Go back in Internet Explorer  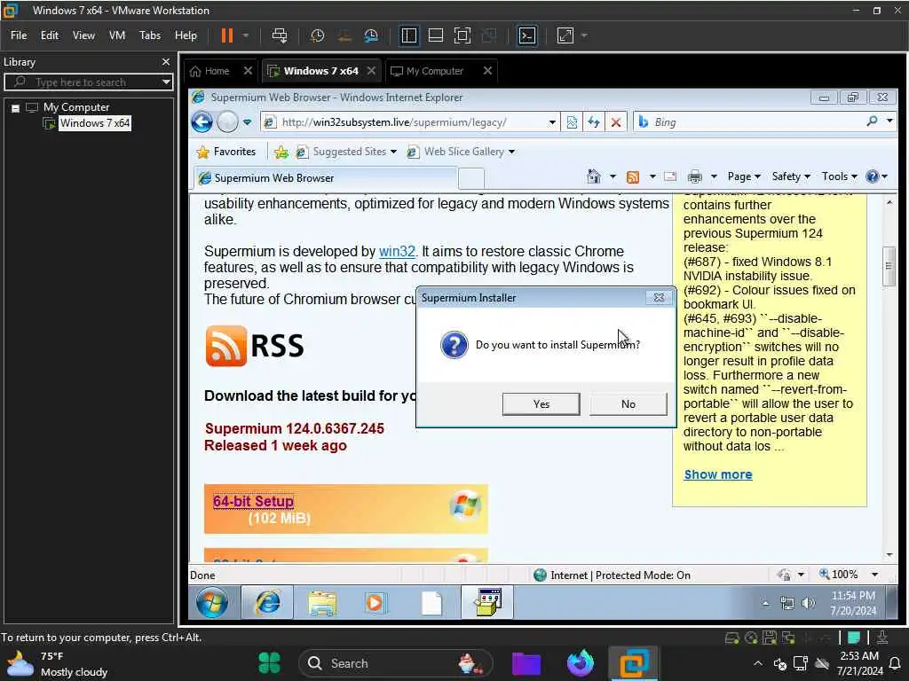[x=202, y=122]
